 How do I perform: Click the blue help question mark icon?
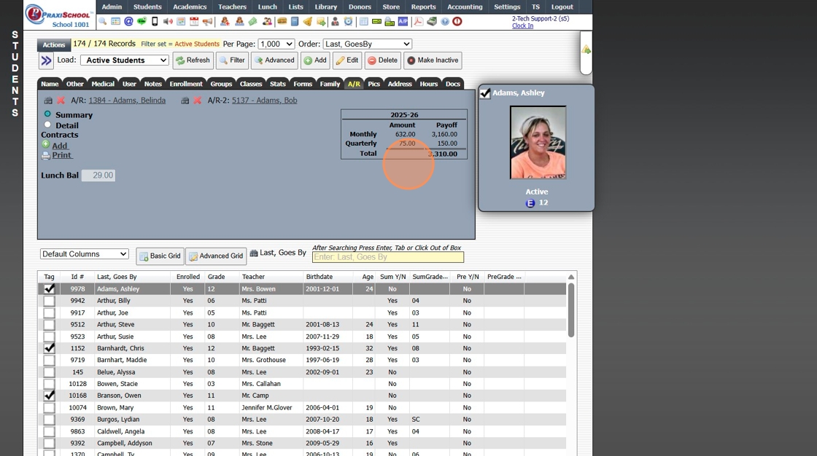tap(445, 21)
